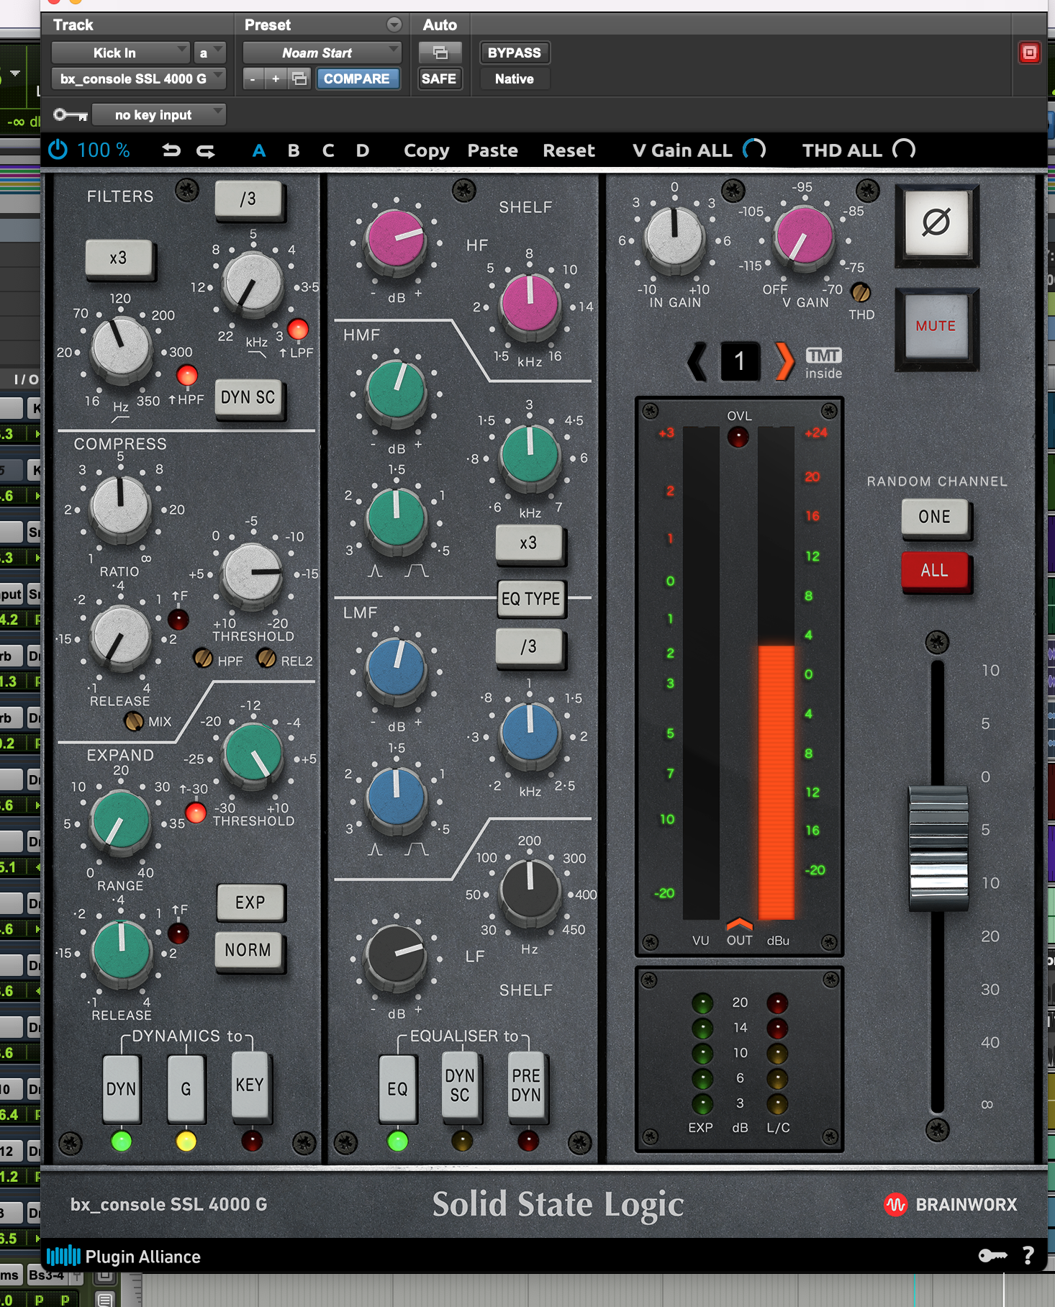Toggle the DYN SC filter button

click(248, 397)
